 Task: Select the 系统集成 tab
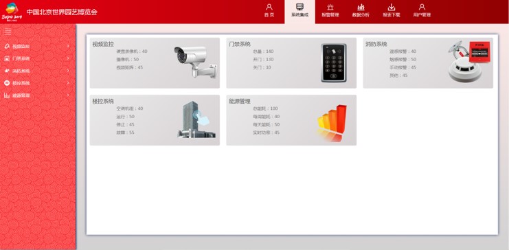(x=300, y=12)
